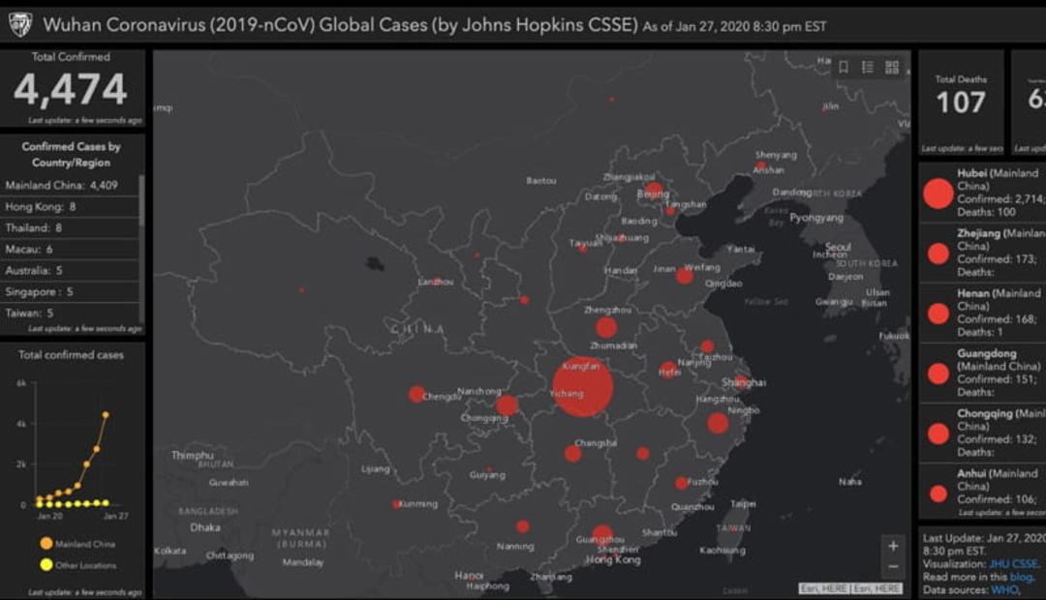This screenshot has height=600, width=1046.
Task: Click the Esri, HERE map attribution
Action: tap(850, 588)
